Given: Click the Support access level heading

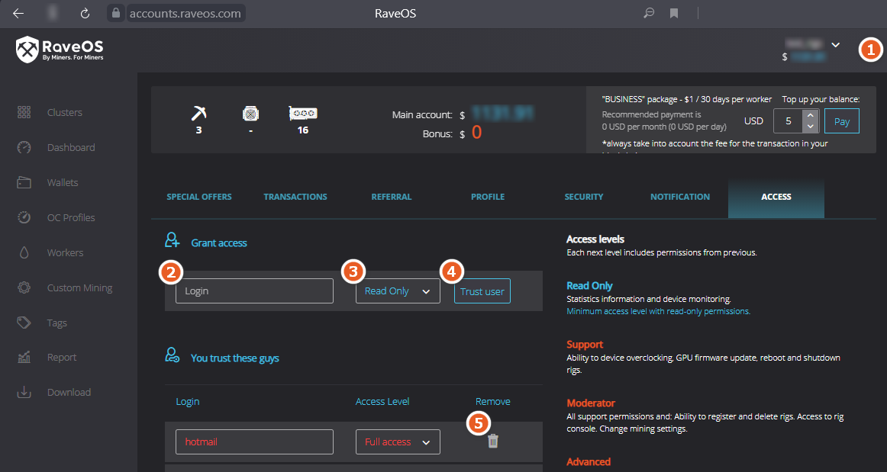Looking at the screenshot, I should tap(585, 344).
